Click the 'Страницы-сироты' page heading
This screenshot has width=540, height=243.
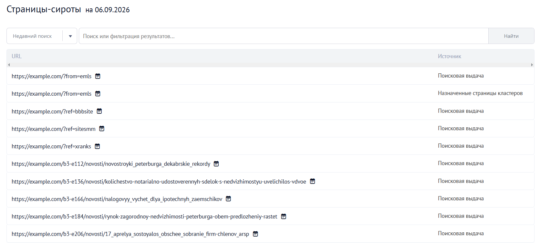coord(44,9)
